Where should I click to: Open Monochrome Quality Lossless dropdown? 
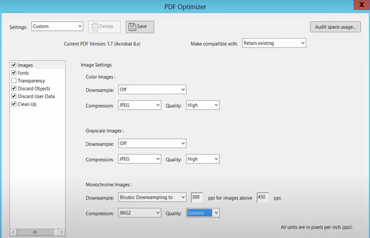click(x=203, y=213)
